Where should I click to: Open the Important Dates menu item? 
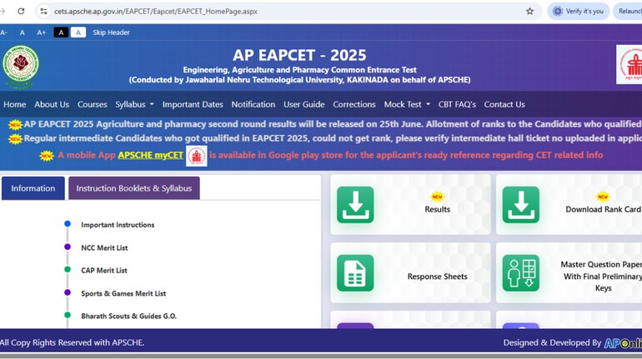coord(193,105)
